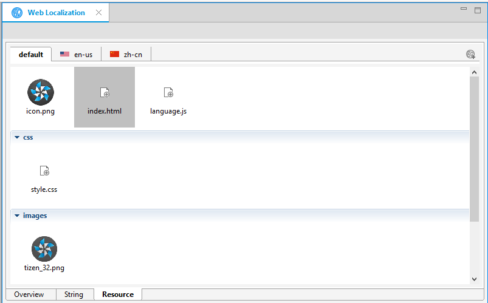Close the Web Localization editor tab

click(98, 13)
